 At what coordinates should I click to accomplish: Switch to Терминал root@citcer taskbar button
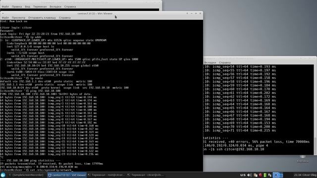click(106, 175)
